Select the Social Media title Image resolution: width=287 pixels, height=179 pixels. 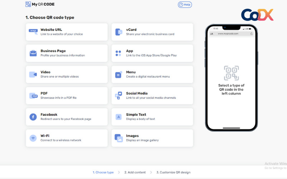[x=137, y=93]
